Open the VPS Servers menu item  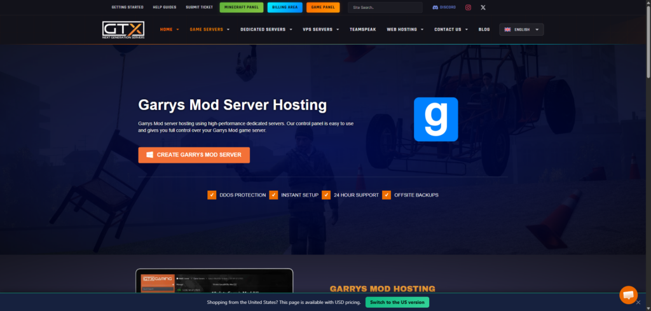tap(318, 29)
